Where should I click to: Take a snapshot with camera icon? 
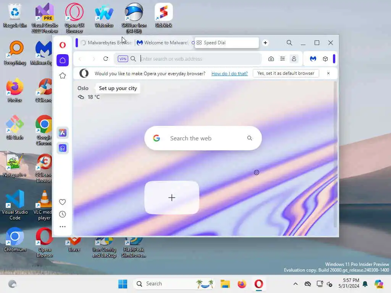(x=271, y=59)
